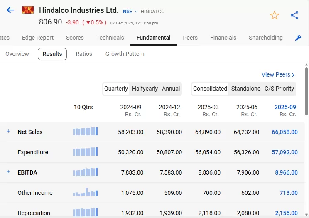This screenshot has width=309, height=218.
Task: Click the Hindalco company logo
Action: 28,10
